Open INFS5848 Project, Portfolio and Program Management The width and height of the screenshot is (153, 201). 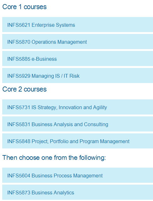tap(78, 141)
